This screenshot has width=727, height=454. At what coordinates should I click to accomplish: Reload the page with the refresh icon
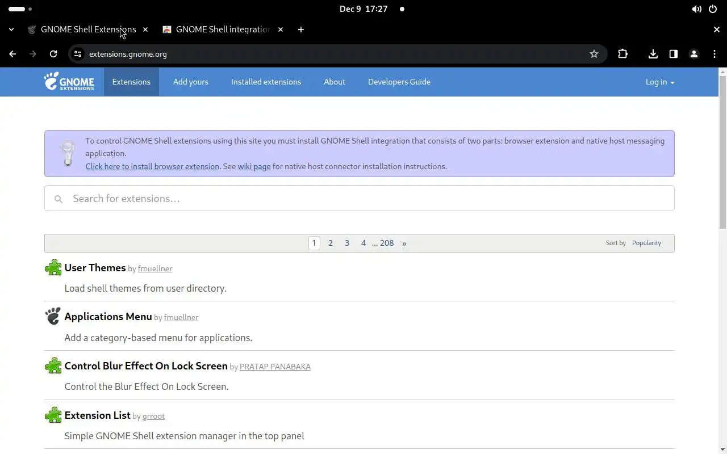pos(53,54)
